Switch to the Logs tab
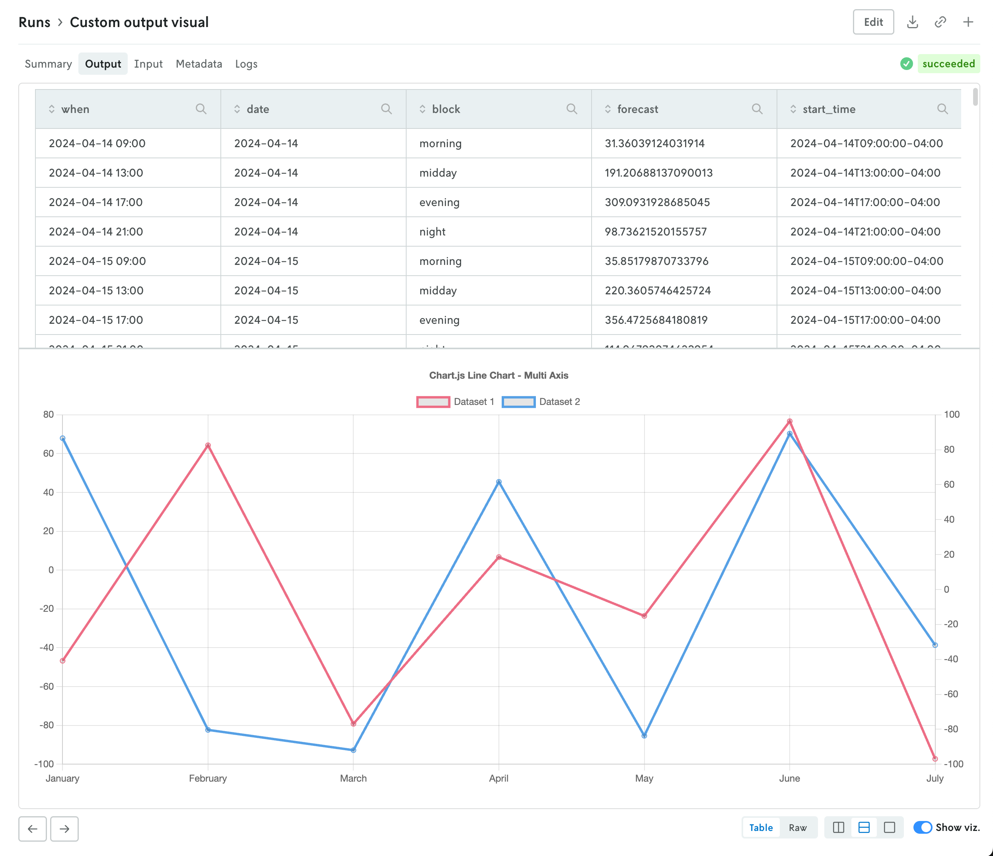This screenshot has height=856, width=993. tap(246, 63)
